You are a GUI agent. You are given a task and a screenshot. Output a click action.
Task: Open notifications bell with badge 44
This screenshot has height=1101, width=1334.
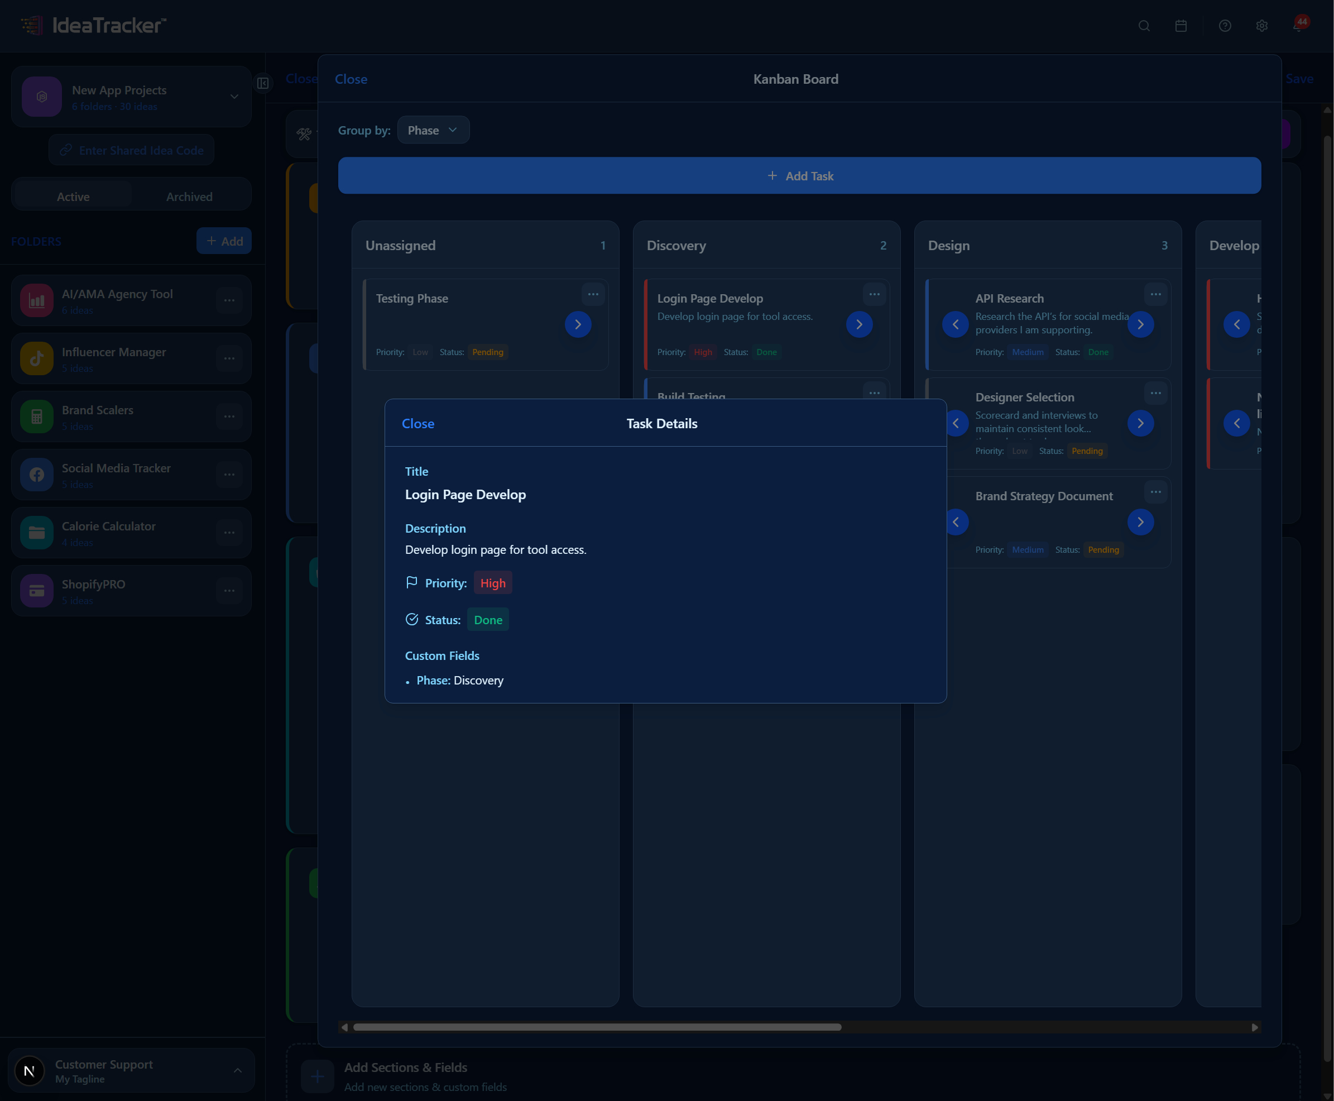coord(1298,26)
